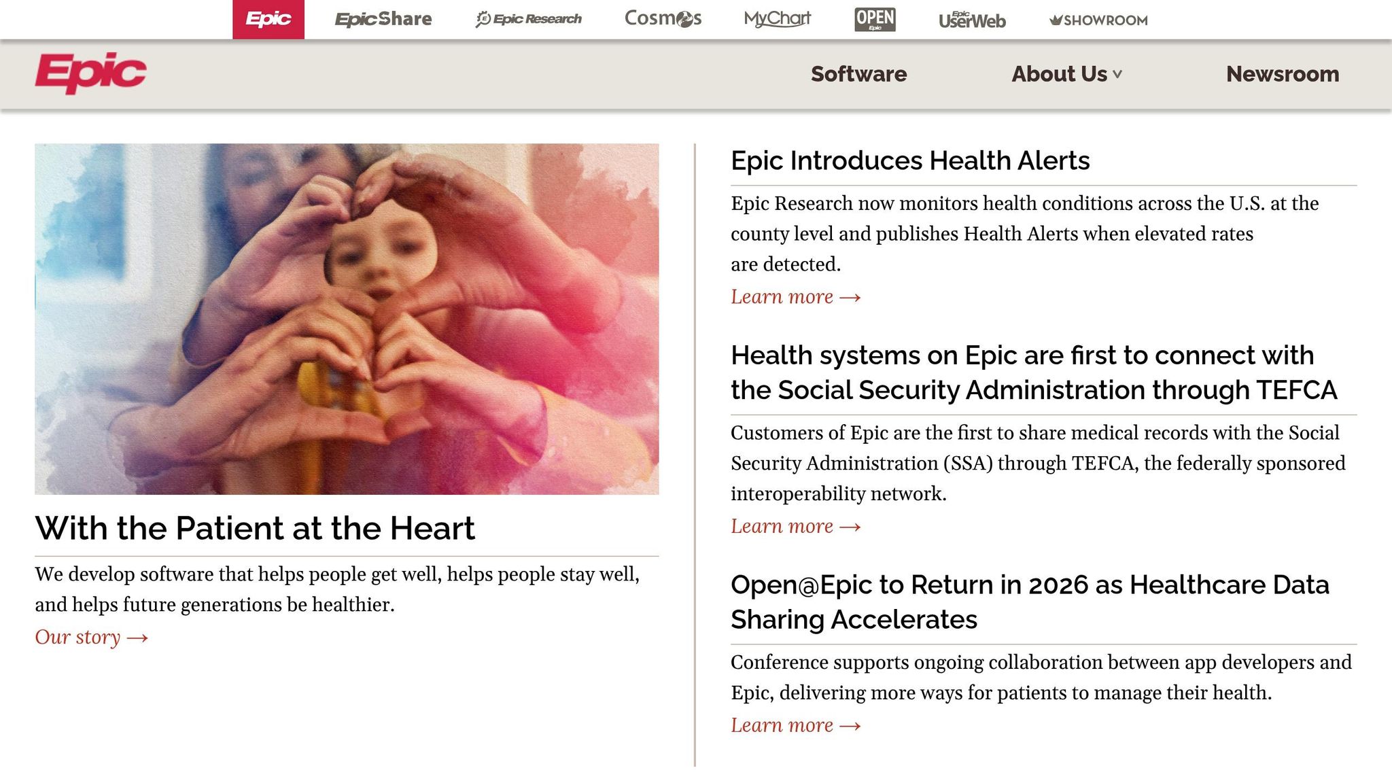Open the Epic UserWeb logo link
This screenshot has height=783, width=1392.
pos(972,20)
